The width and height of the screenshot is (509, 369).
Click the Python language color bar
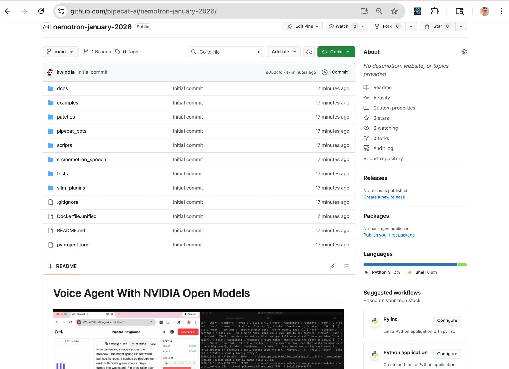(410, 265)
